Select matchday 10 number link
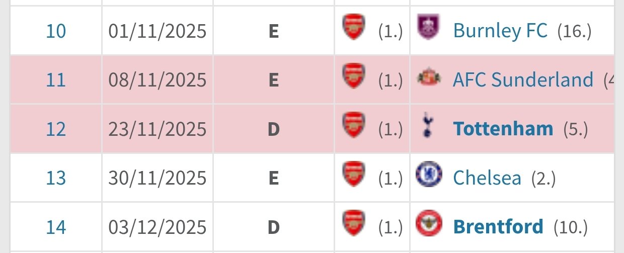 click(56, 31)
